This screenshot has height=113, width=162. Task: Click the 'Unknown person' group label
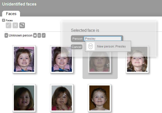21,35
